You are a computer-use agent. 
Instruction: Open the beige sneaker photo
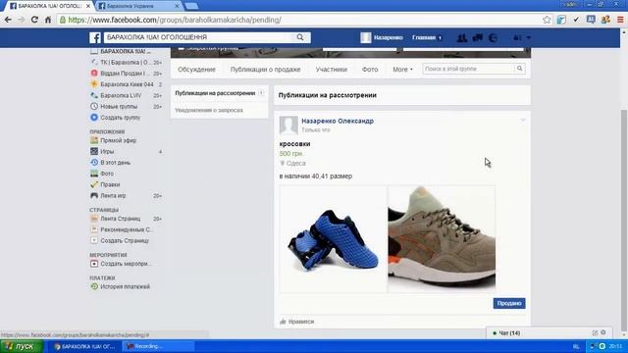(x=442, y=239)
